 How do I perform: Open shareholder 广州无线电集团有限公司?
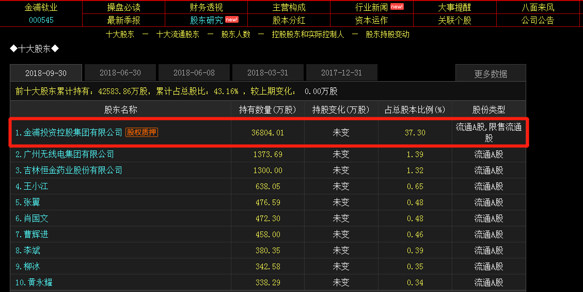click(69, 154)
